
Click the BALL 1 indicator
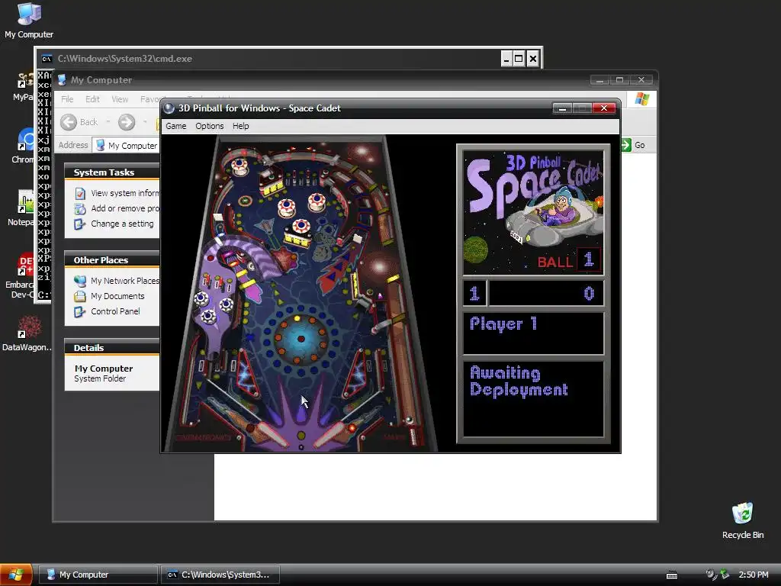[568, 260]
